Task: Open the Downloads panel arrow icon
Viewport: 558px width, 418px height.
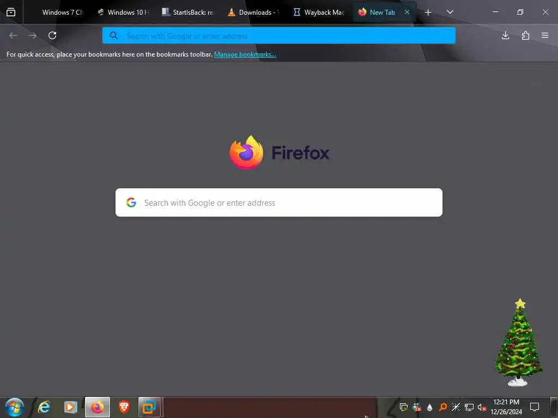Action: click(505, 35)
